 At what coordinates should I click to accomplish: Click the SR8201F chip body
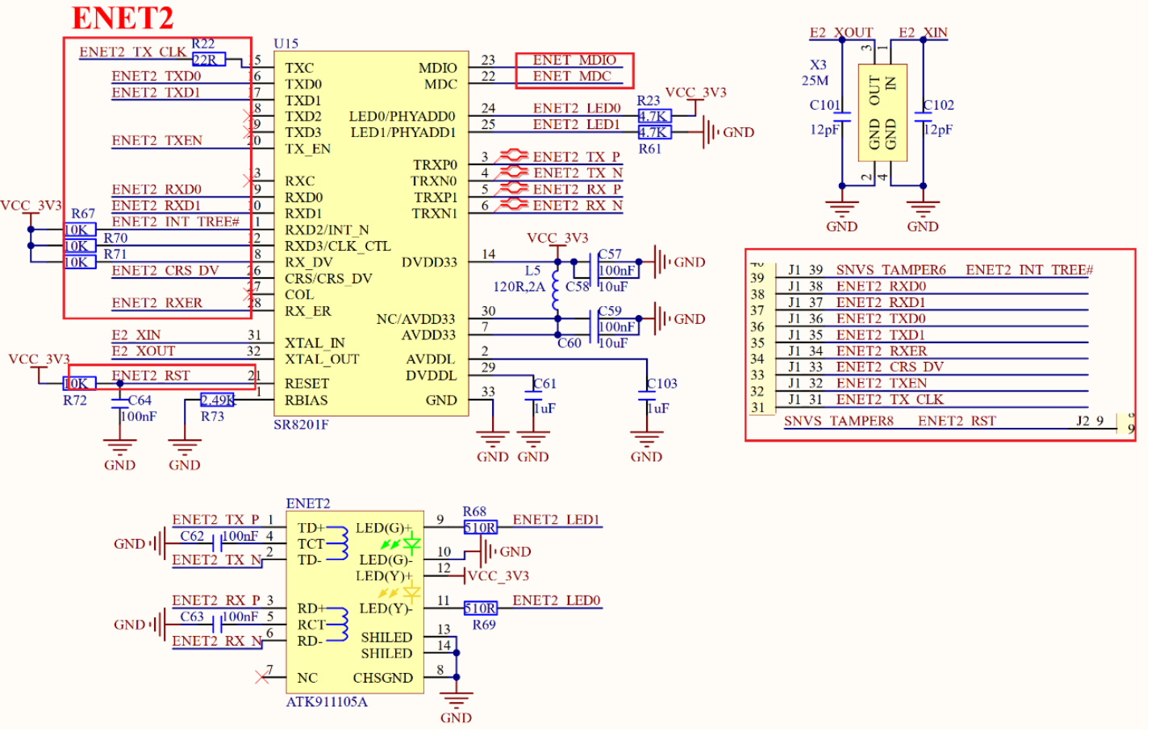(371, 235)
